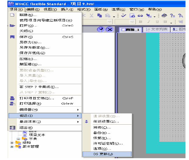This screenshot has width=189, height=160.
Task: Click the help book toolbar icon
Action: 164,16
